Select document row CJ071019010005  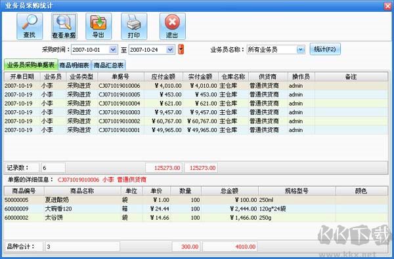coord(196,94)
